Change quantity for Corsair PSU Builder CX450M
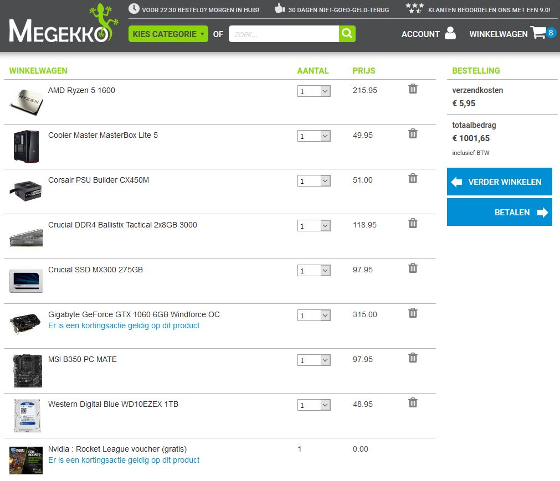 [x=314, y=181]
